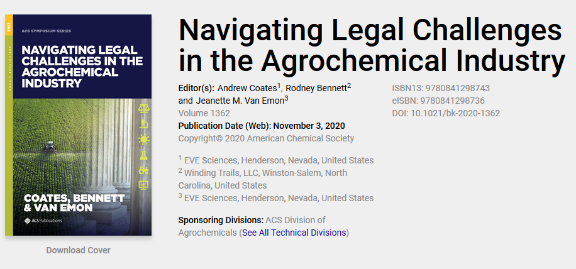Image resolution: width=576 pixels, height=269 pixels.
Task: Click the Volume 1362 text
Action: click(x=204, y=113)
